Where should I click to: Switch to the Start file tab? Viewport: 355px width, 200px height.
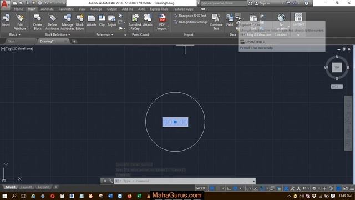click(11, 41)
